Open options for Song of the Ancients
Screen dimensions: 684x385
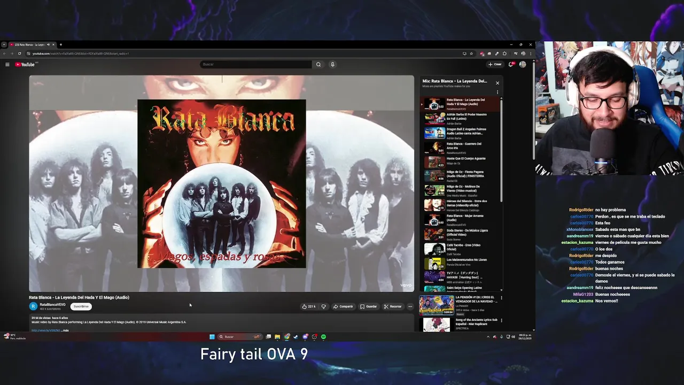click(501, 320)
